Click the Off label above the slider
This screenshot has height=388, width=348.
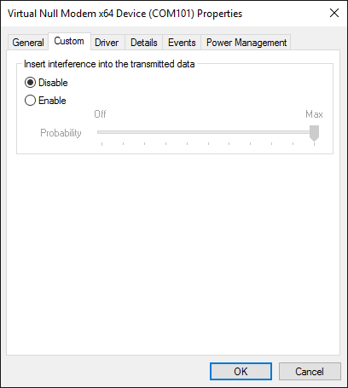coord(100,114)
